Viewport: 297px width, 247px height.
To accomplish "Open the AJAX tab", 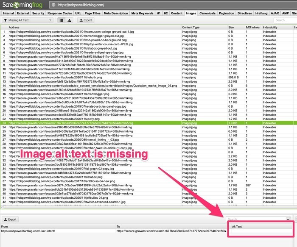I will 275,13.
